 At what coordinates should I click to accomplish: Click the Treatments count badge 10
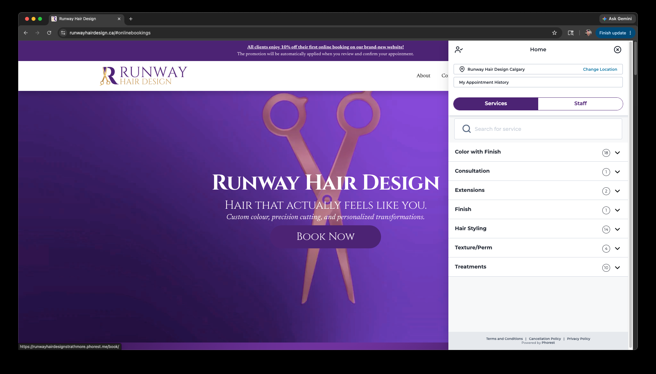(606, 268)
